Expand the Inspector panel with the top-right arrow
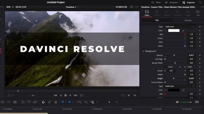This screenshot has width=204, height=114. 200,3
